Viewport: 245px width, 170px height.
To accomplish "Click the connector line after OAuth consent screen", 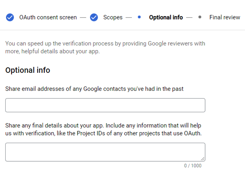I will (x=83, y=17).
